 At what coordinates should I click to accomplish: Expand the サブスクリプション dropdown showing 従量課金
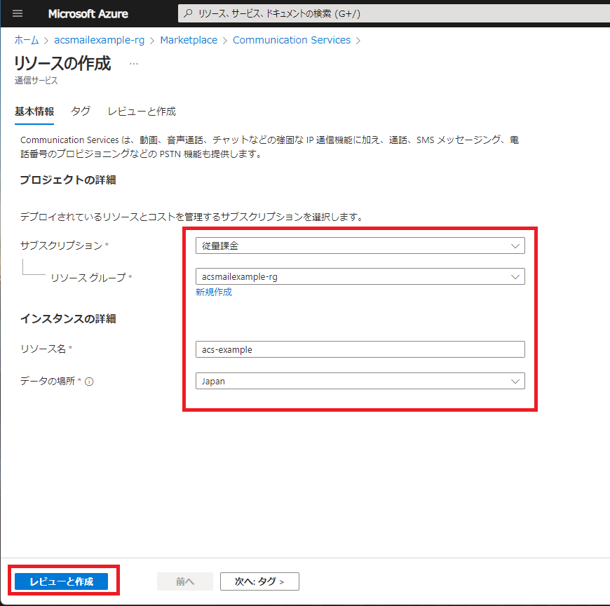tap(360, 245)
